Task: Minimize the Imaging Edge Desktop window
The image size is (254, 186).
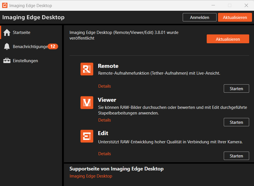Action: coord(213,5)
